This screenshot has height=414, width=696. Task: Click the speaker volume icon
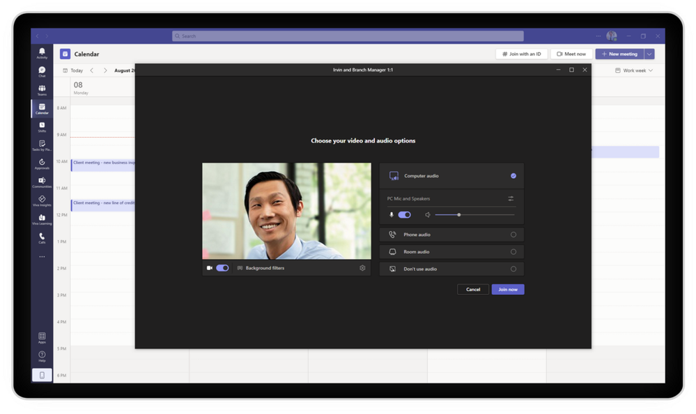[x=427, y=214]
